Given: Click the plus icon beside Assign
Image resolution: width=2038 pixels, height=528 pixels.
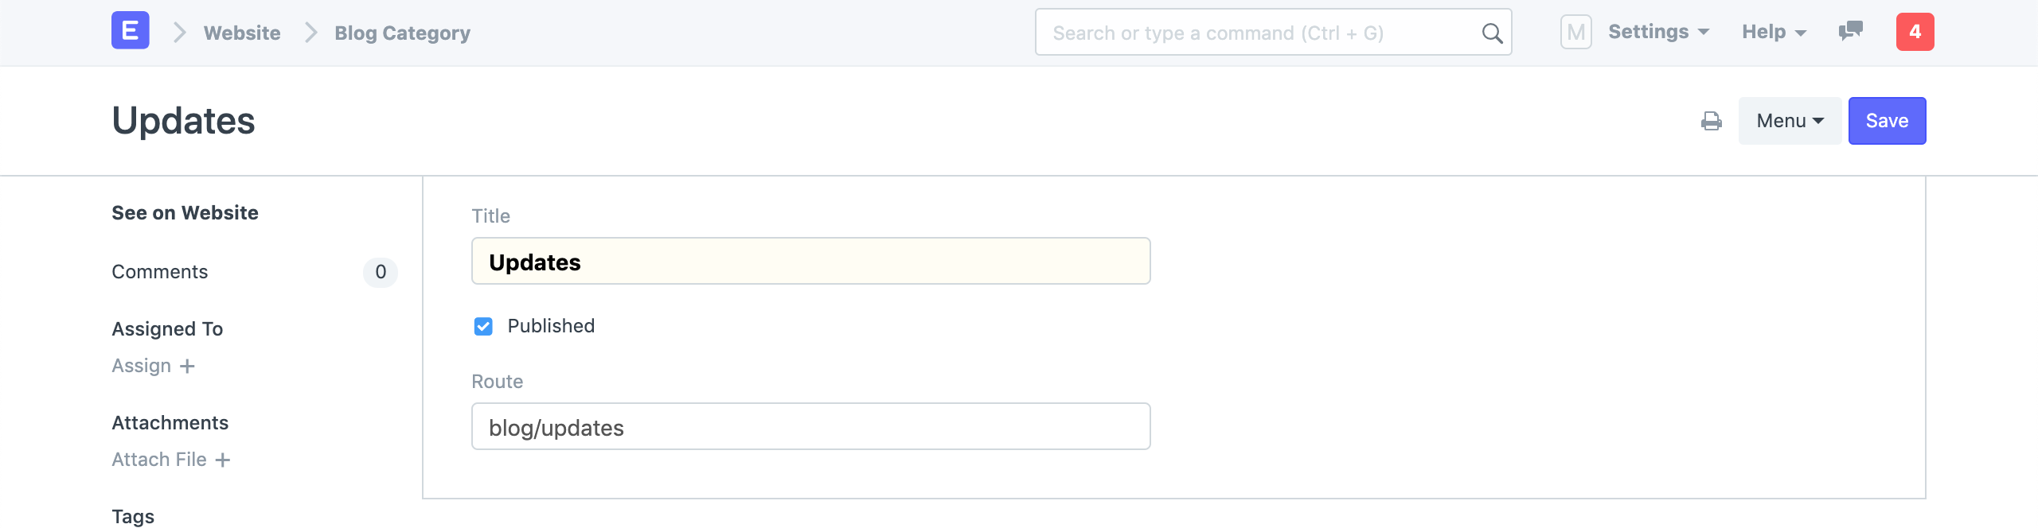Looking at the screenshot, I should (x=188, y=366).
